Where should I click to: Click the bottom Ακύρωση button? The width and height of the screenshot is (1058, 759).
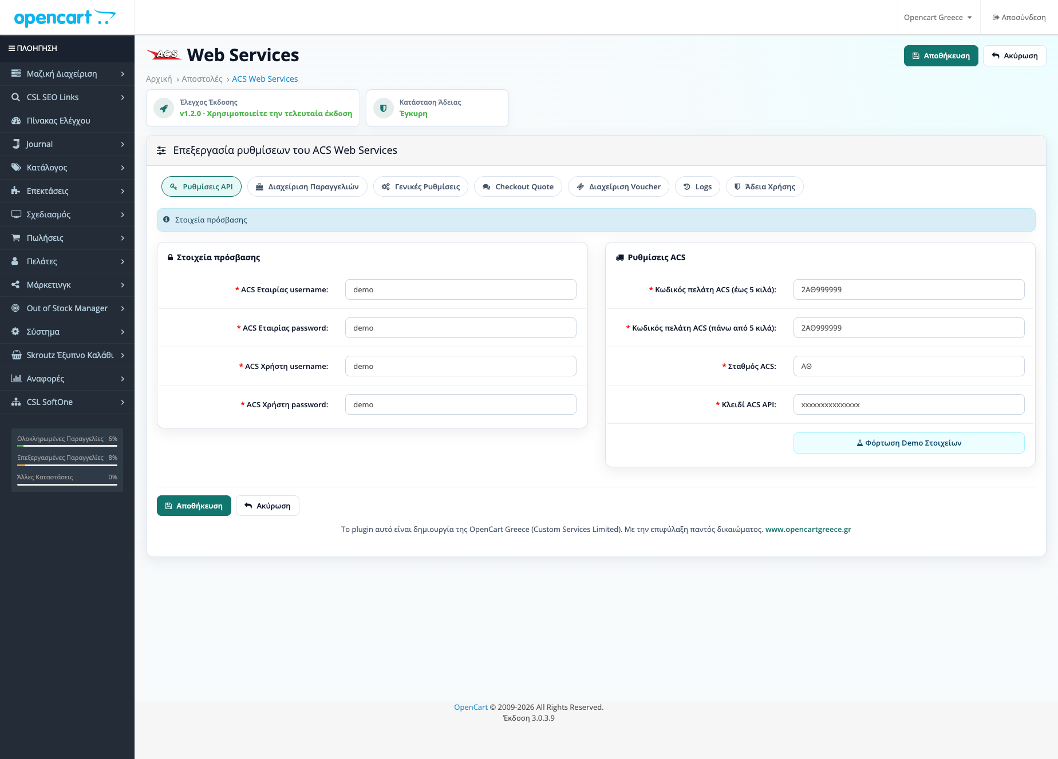pyautogui.click(x=267, y=506)
